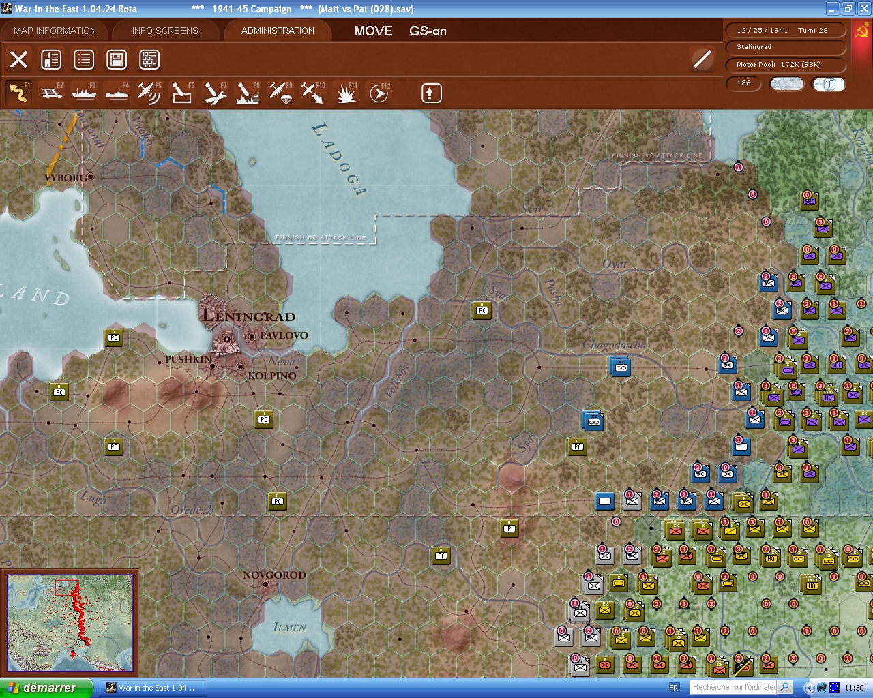The height and width of the screenshot is (698, 873).
Task: Select the F9 air transport mode
Action: coord(280,93)
